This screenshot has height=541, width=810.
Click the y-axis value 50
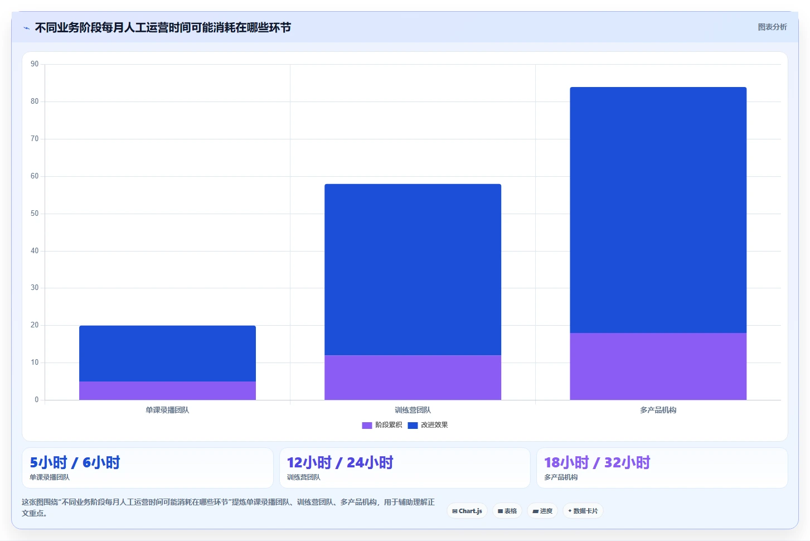tap(35, 214)
